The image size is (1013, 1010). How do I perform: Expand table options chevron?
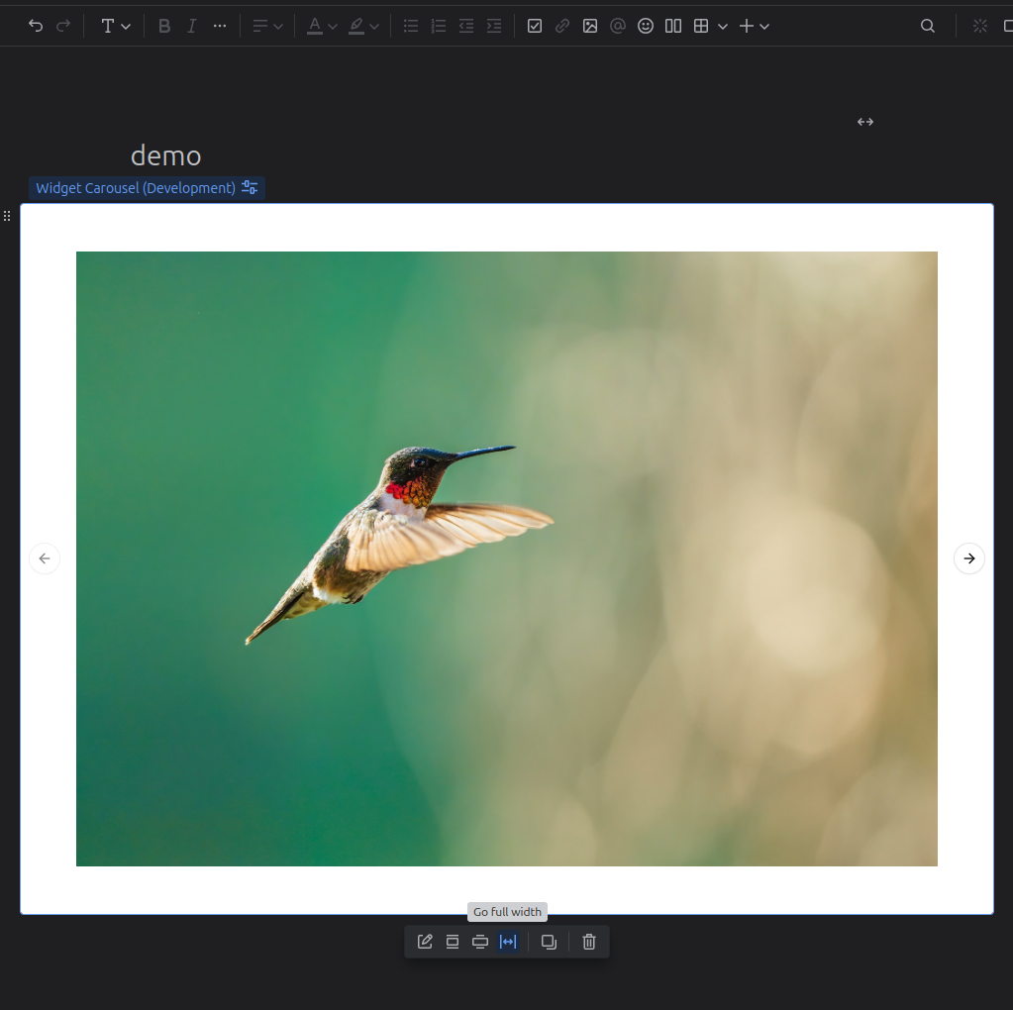723,27
